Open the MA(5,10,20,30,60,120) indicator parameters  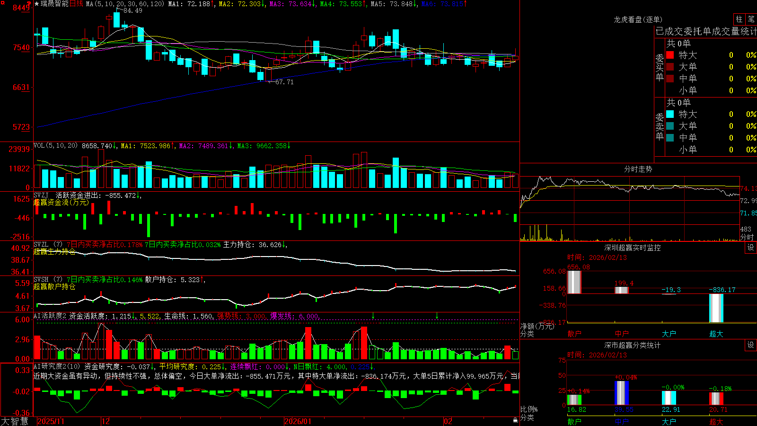[125, 4]
